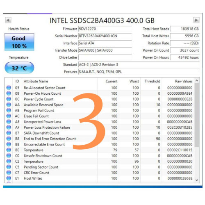Select the Re-Allocated Sector Count row text
The height and width of the screenshot is (205, 205).
[45, 88]
